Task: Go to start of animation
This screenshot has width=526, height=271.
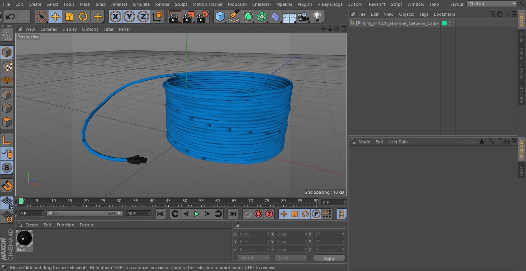Action: 161,214
